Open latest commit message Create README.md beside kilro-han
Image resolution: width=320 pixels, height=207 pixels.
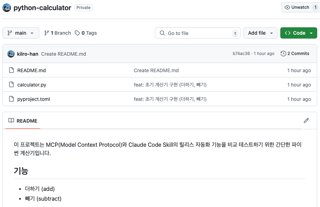coord(64,54)
